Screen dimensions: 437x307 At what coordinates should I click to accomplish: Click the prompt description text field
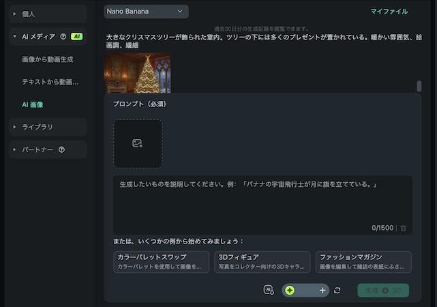pos(262,201)
